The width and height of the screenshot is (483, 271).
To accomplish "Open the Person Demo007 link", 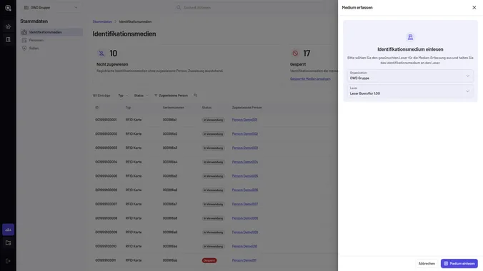I will (x=245, y=204).
